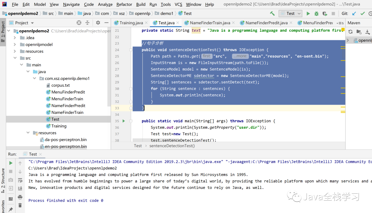Select Training class in project tree

pos(59,126)
